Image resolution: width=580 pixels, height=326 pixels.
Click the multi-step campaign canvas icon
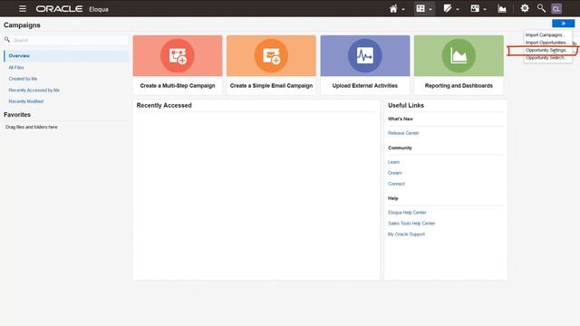coord(178,56)
